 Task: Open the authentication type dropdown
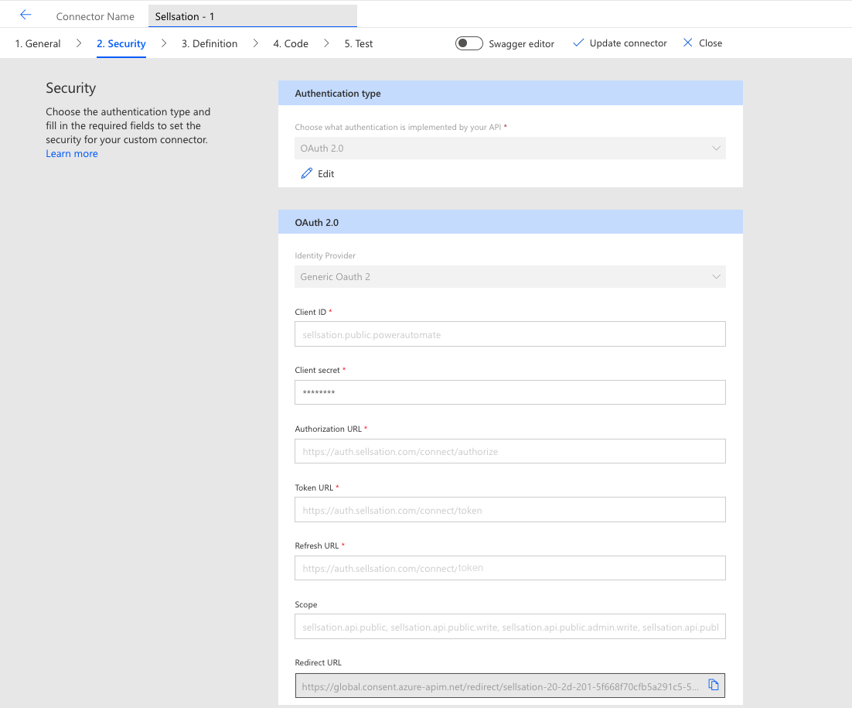tap(509, 149)
